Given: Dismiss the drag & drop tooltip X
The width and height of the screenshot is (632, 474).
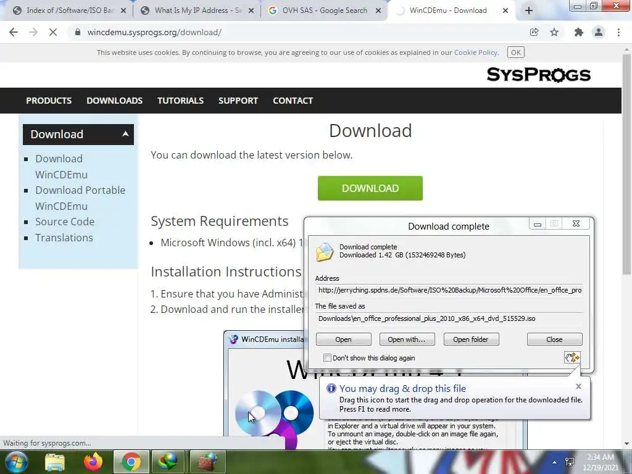Looking at the screenshot, I should [578, 386].
